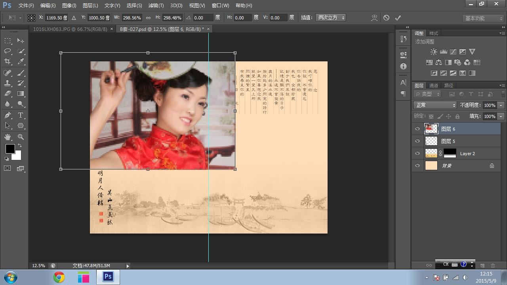Select the Spot Healing Brush tool
507x285 pixels.
8,72
